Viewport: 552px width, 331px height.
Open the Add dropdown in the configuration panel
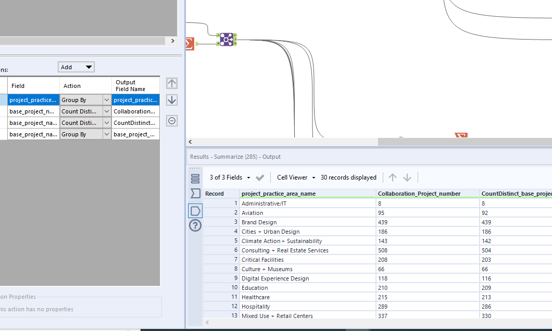click(x=76, y=67)
